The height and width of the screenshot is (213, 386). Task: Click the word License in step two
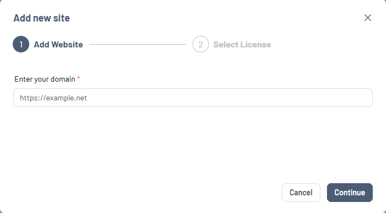255,45
